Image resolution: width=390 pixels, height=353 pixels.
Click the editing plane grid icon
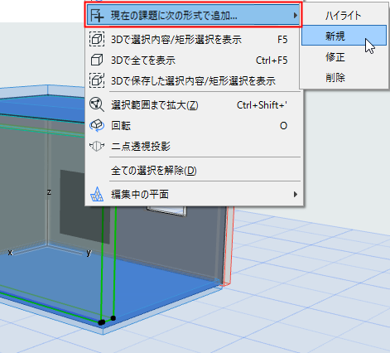pos(97,194)
